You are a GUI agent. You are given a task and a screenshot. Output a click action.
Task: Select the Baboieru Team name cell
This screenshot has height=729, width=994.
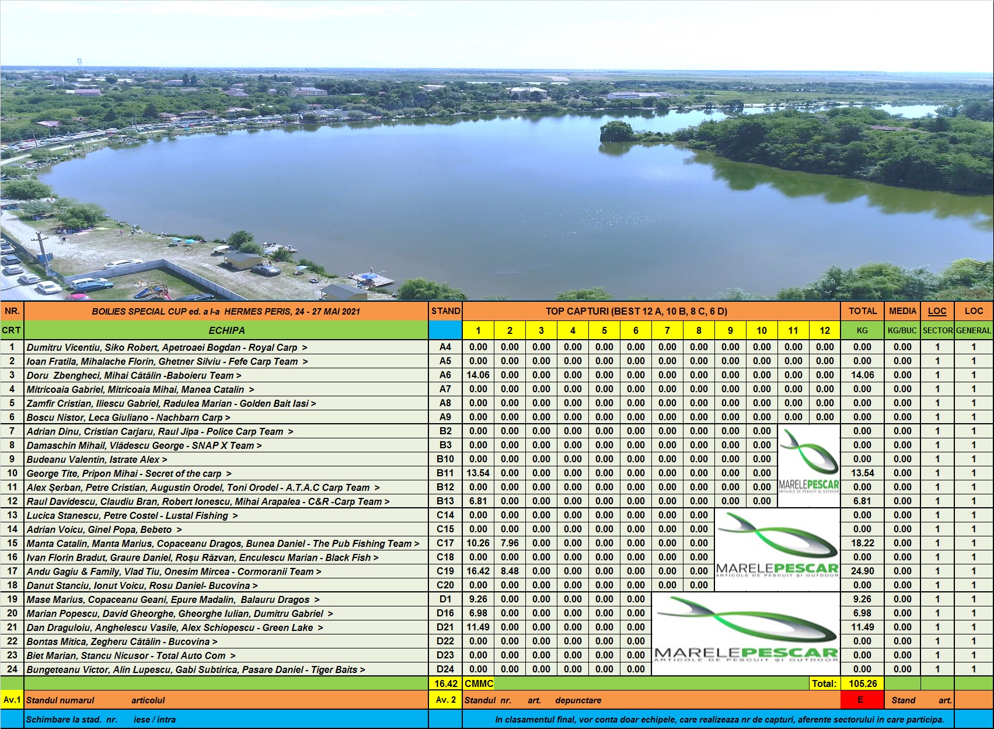226,375
